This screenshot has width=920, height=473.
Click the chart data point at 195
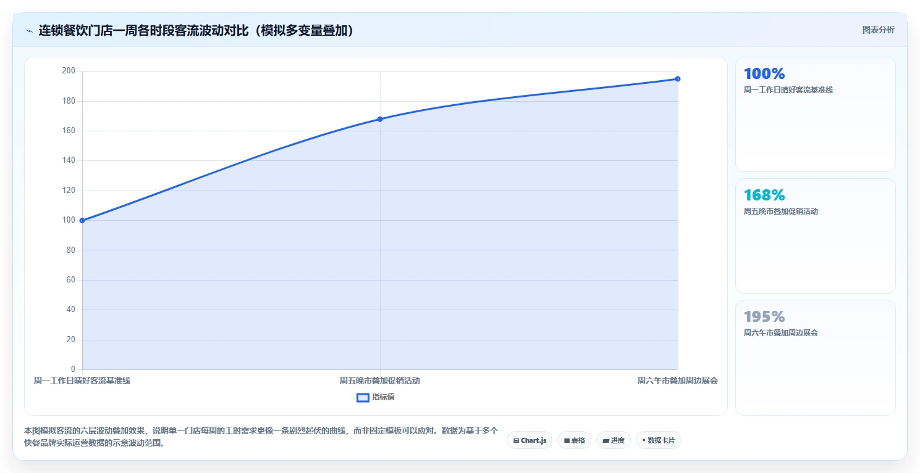(678, 79)
